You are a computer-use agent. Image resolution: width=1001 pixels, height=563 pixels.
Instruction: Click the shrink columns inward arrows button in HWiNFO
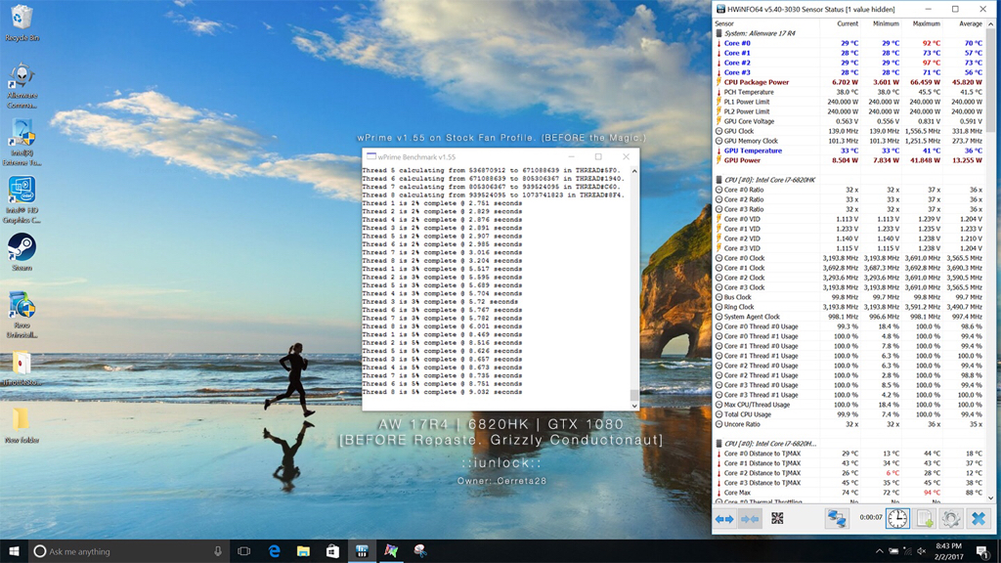[x=750, y=519]
